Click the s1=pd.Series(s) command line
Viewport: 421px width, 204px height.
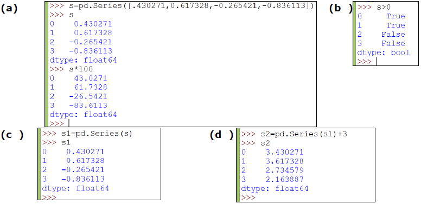(87, 134)
